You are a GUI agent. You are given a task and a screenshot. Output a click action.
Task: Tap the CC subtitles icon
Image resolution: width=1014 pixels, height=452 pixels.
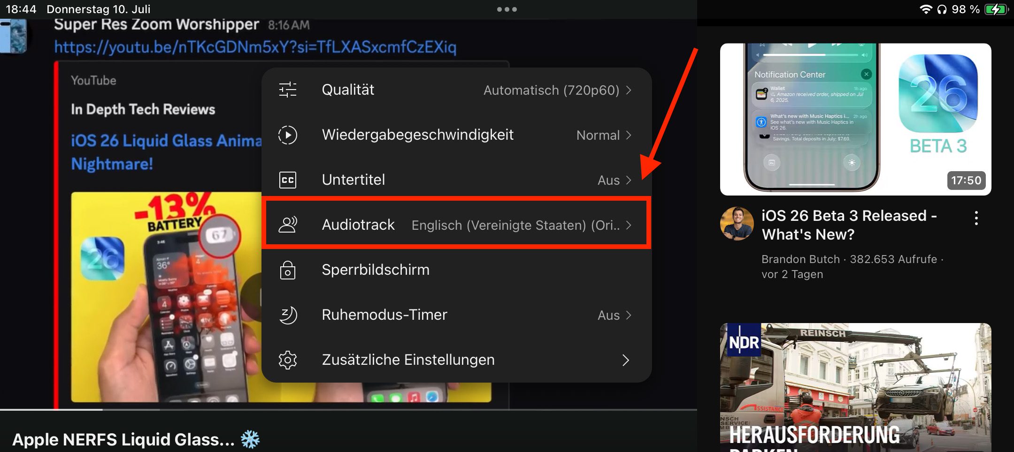pyautogui.click(x=288, y=180)
